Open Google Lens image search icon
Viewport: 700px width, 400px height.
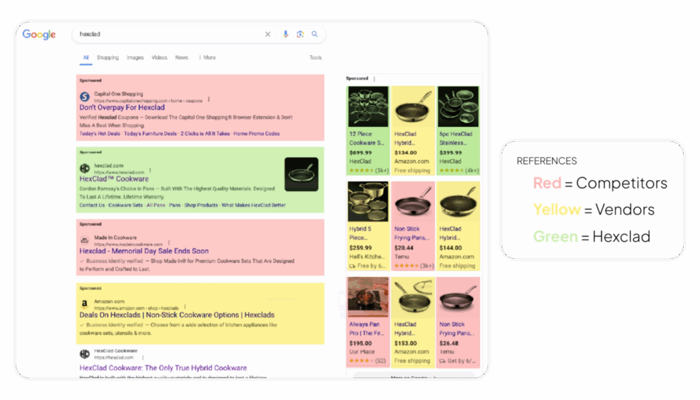(x=300, y=34)
